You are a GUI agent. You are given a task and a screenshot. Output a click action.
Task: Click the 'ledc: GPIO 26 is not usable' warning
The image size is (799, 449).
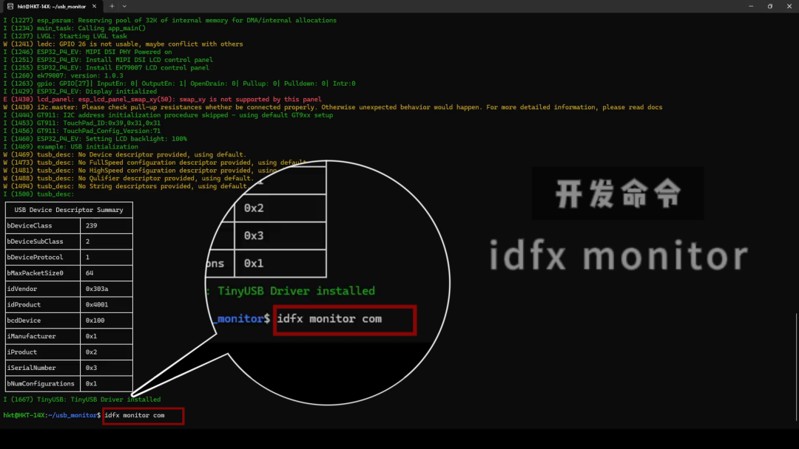coord(123,44)
